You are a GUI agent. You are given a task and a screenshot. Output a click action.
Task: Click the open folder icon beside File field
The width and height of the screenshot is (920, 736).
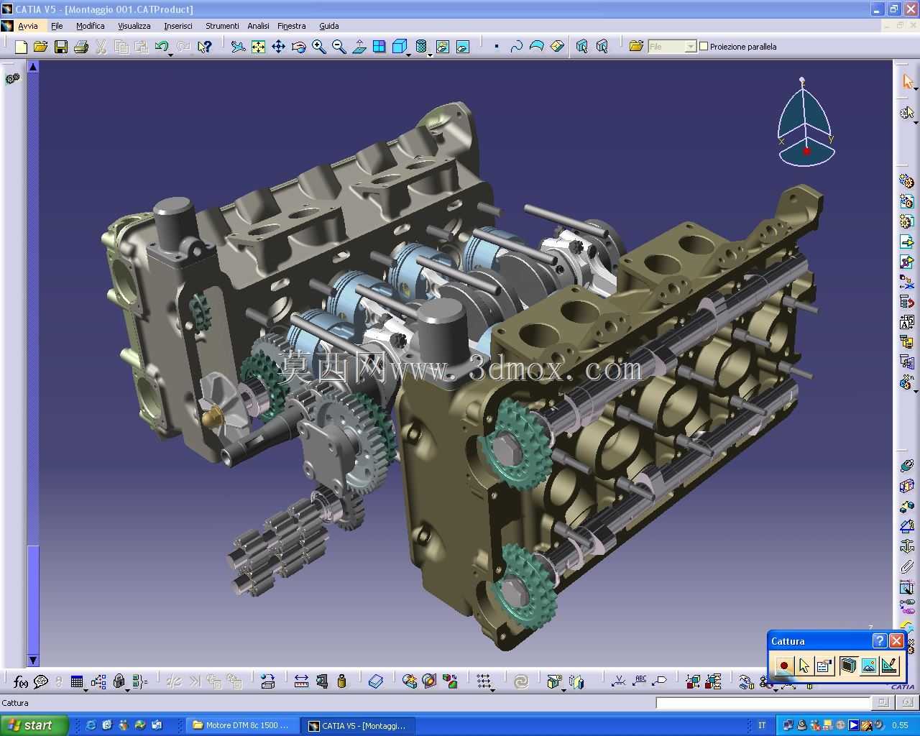[x=636, y=47]
